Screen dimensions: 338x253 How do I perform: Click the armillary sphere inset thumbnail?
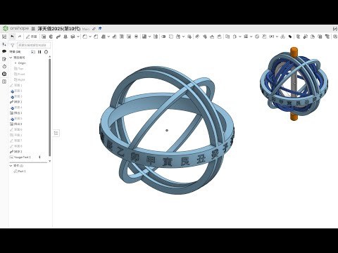point(294,84)
